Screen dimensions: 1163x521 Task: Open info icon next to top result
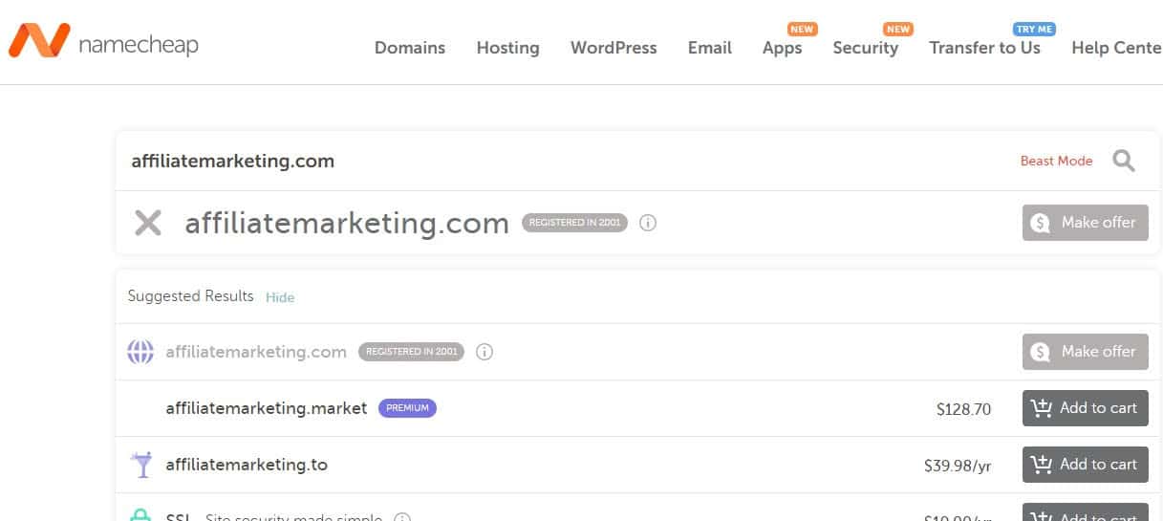point(648,223)
